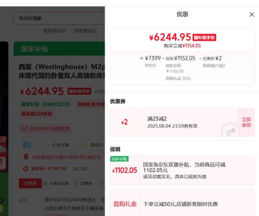Click the orange 到手价 circle icon
The image size is (259, 216).
pos(25,168)
